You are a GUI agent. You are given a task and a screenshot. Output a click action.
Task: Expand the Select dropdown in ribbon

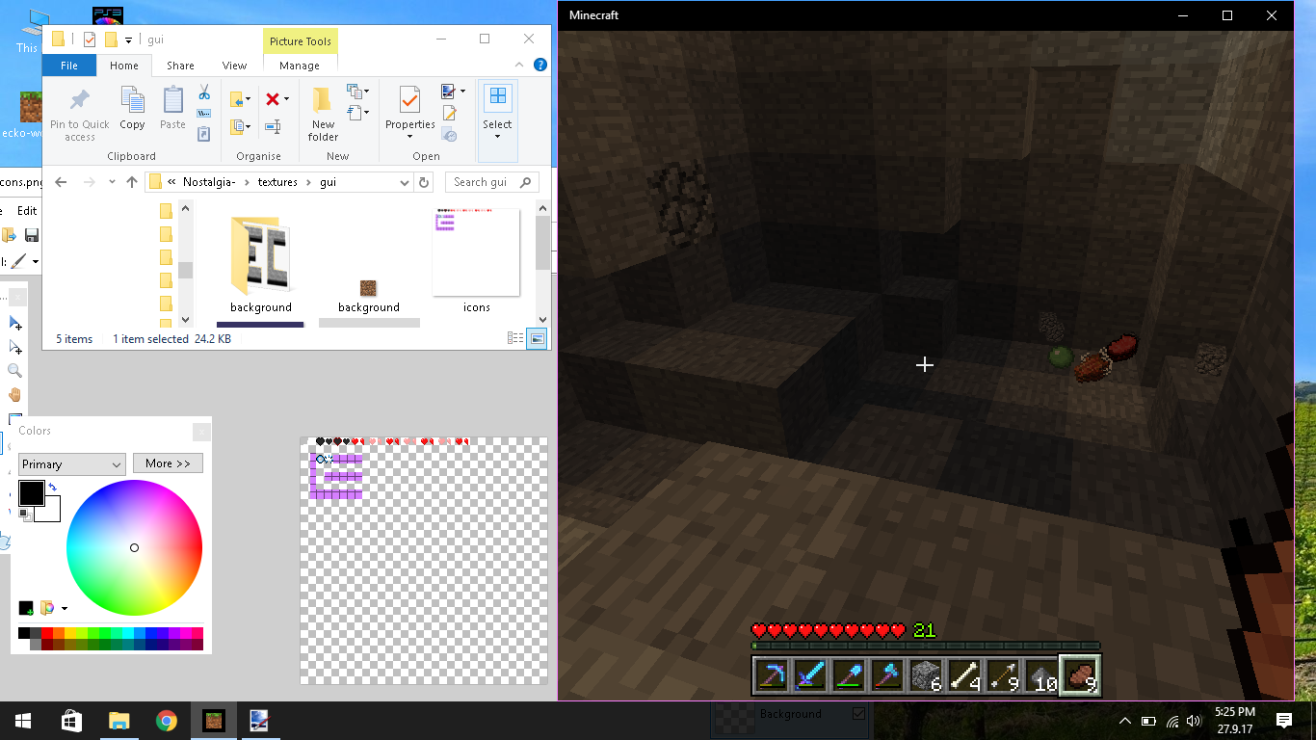[x=497, y=135]
